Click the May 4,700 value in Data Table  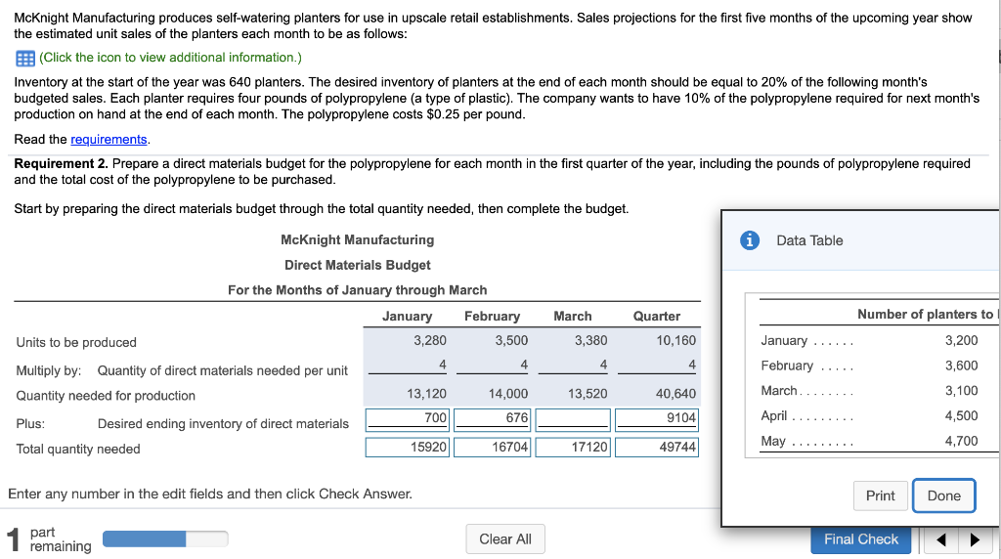point(961,441)
